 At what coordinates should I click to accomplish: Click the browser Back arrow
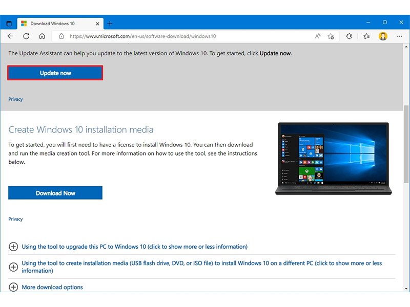click(10, 36)
